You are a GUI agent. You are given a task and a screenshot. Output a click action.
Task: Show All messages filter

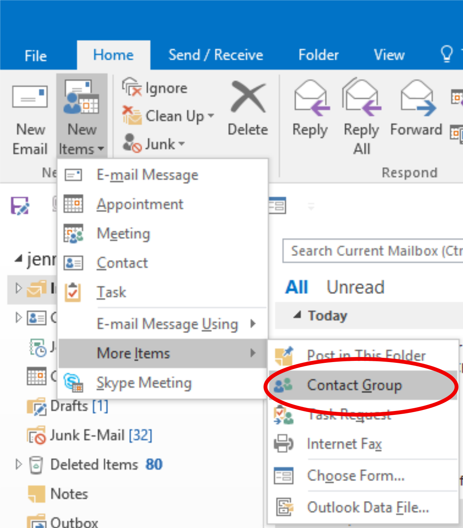click(296, 287)
